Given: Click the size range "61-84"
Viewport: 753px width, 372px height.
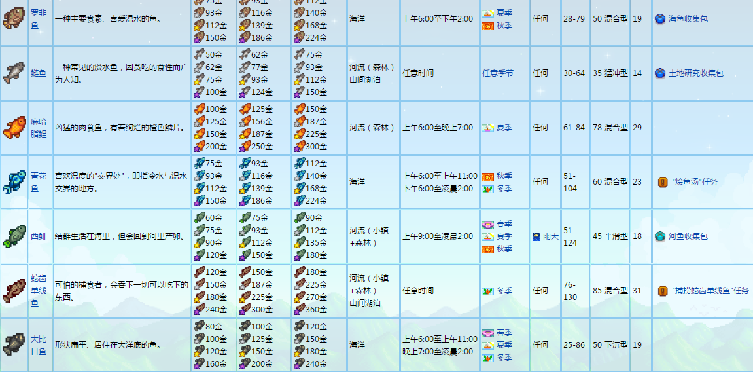Looking at the screenshot, I should [574, 127].
